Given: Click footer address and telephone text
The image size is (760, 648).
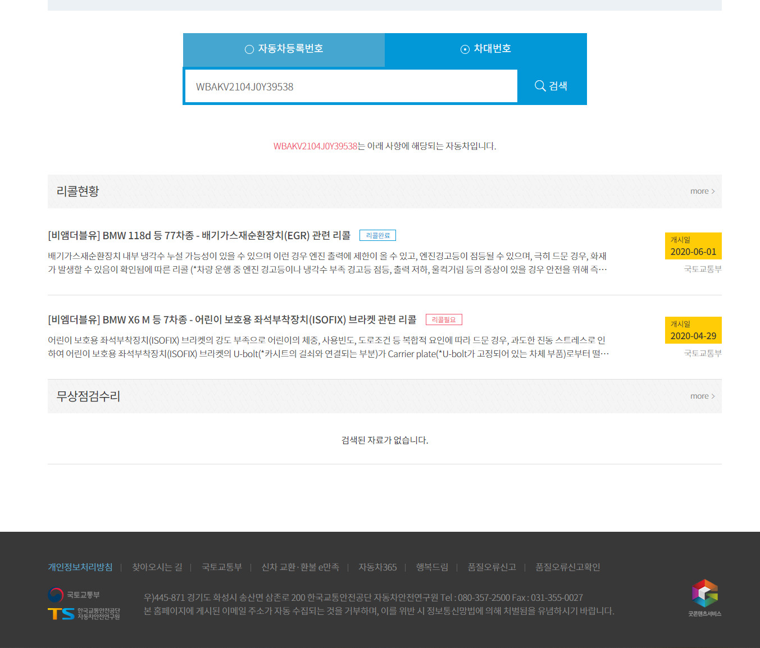Looking at the screenshot, I should [x=363, y=597].
